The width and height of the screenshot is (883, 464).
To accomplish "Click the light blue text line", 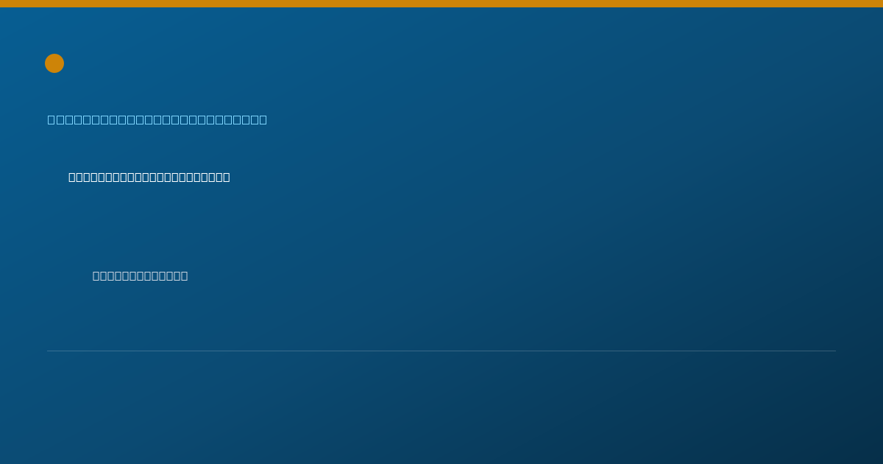I will (157, 119).
